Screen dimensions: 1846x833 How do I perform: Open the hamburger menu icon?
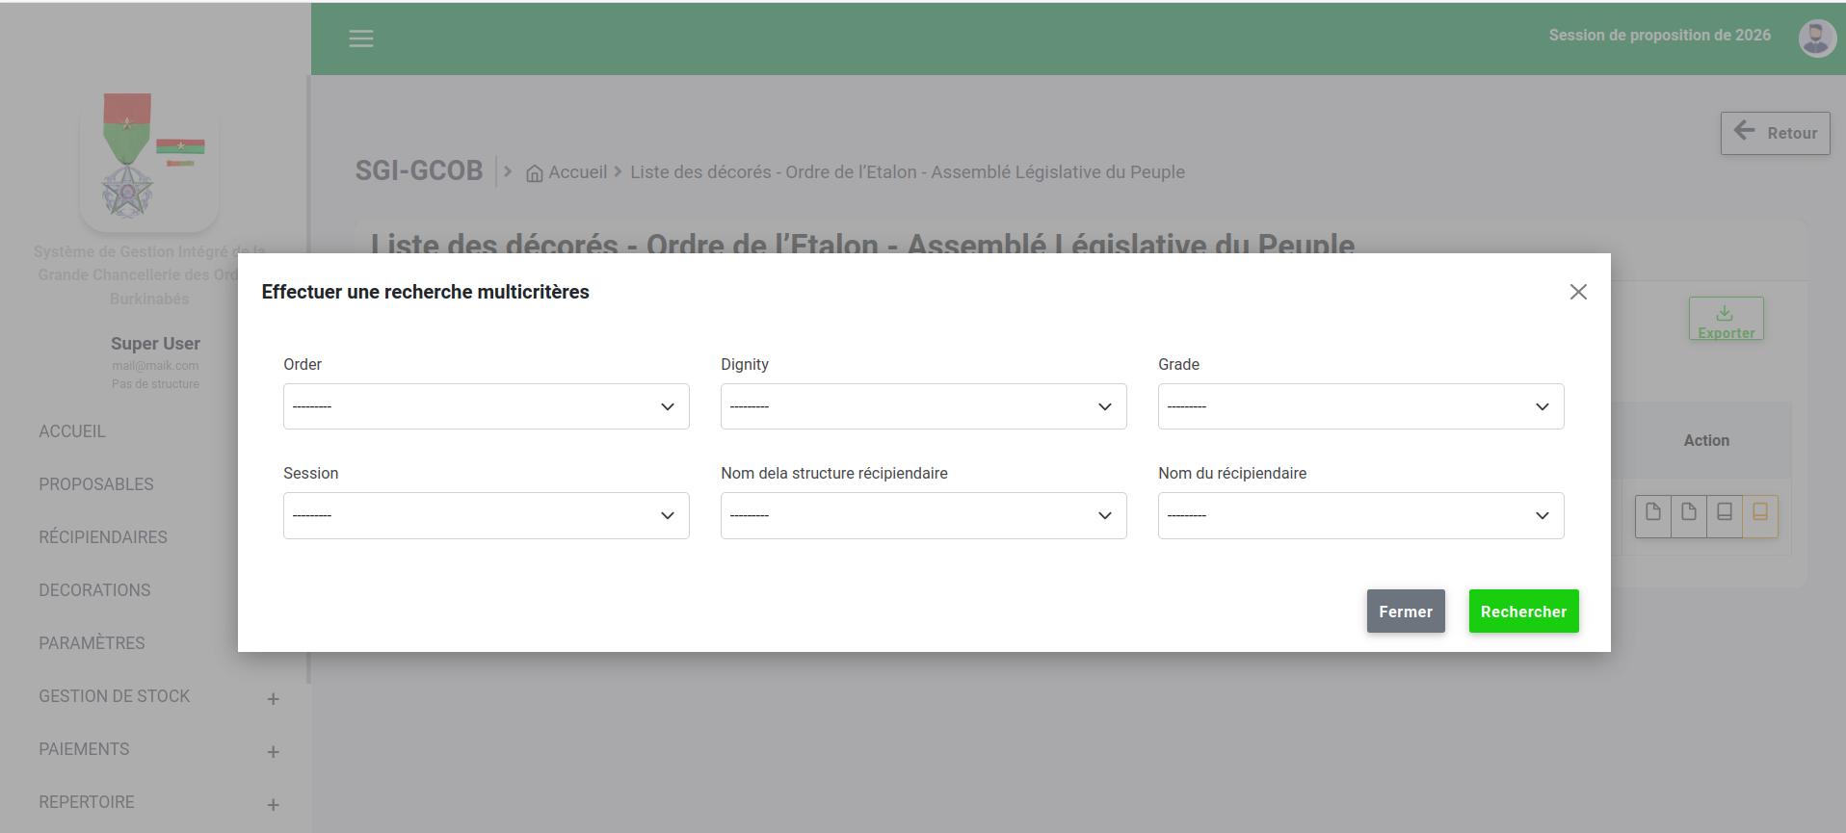click(x=361, y=39)
